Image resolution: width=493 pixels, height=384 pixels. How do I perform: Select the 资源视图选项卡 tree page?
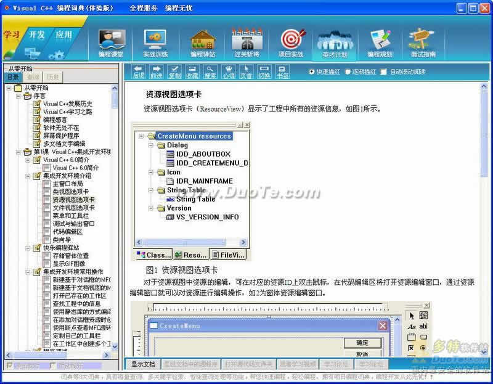(x=73, y=200)
